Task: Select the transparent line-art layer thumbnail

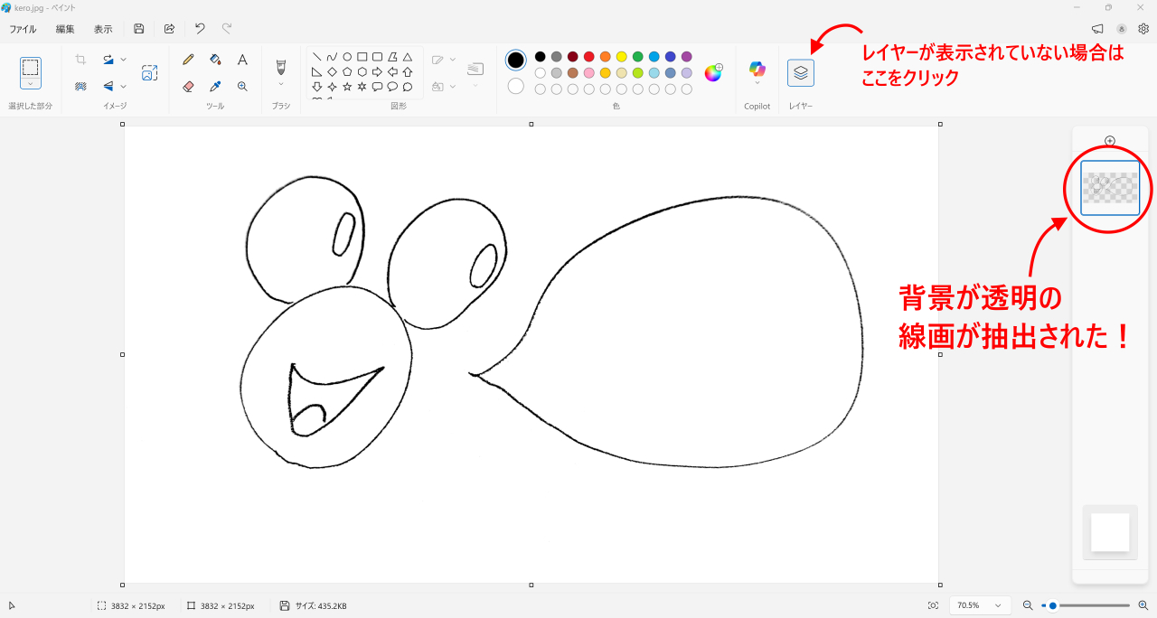Action: [1110, 188]
